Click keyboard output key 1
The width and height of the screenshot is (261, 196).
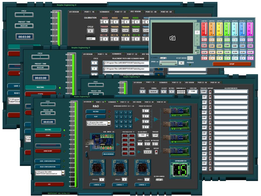pos(117,113)
